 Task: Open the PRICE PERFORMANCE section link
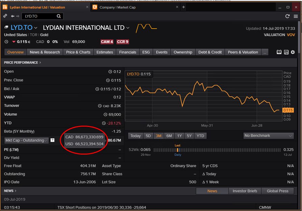[22, 62]
